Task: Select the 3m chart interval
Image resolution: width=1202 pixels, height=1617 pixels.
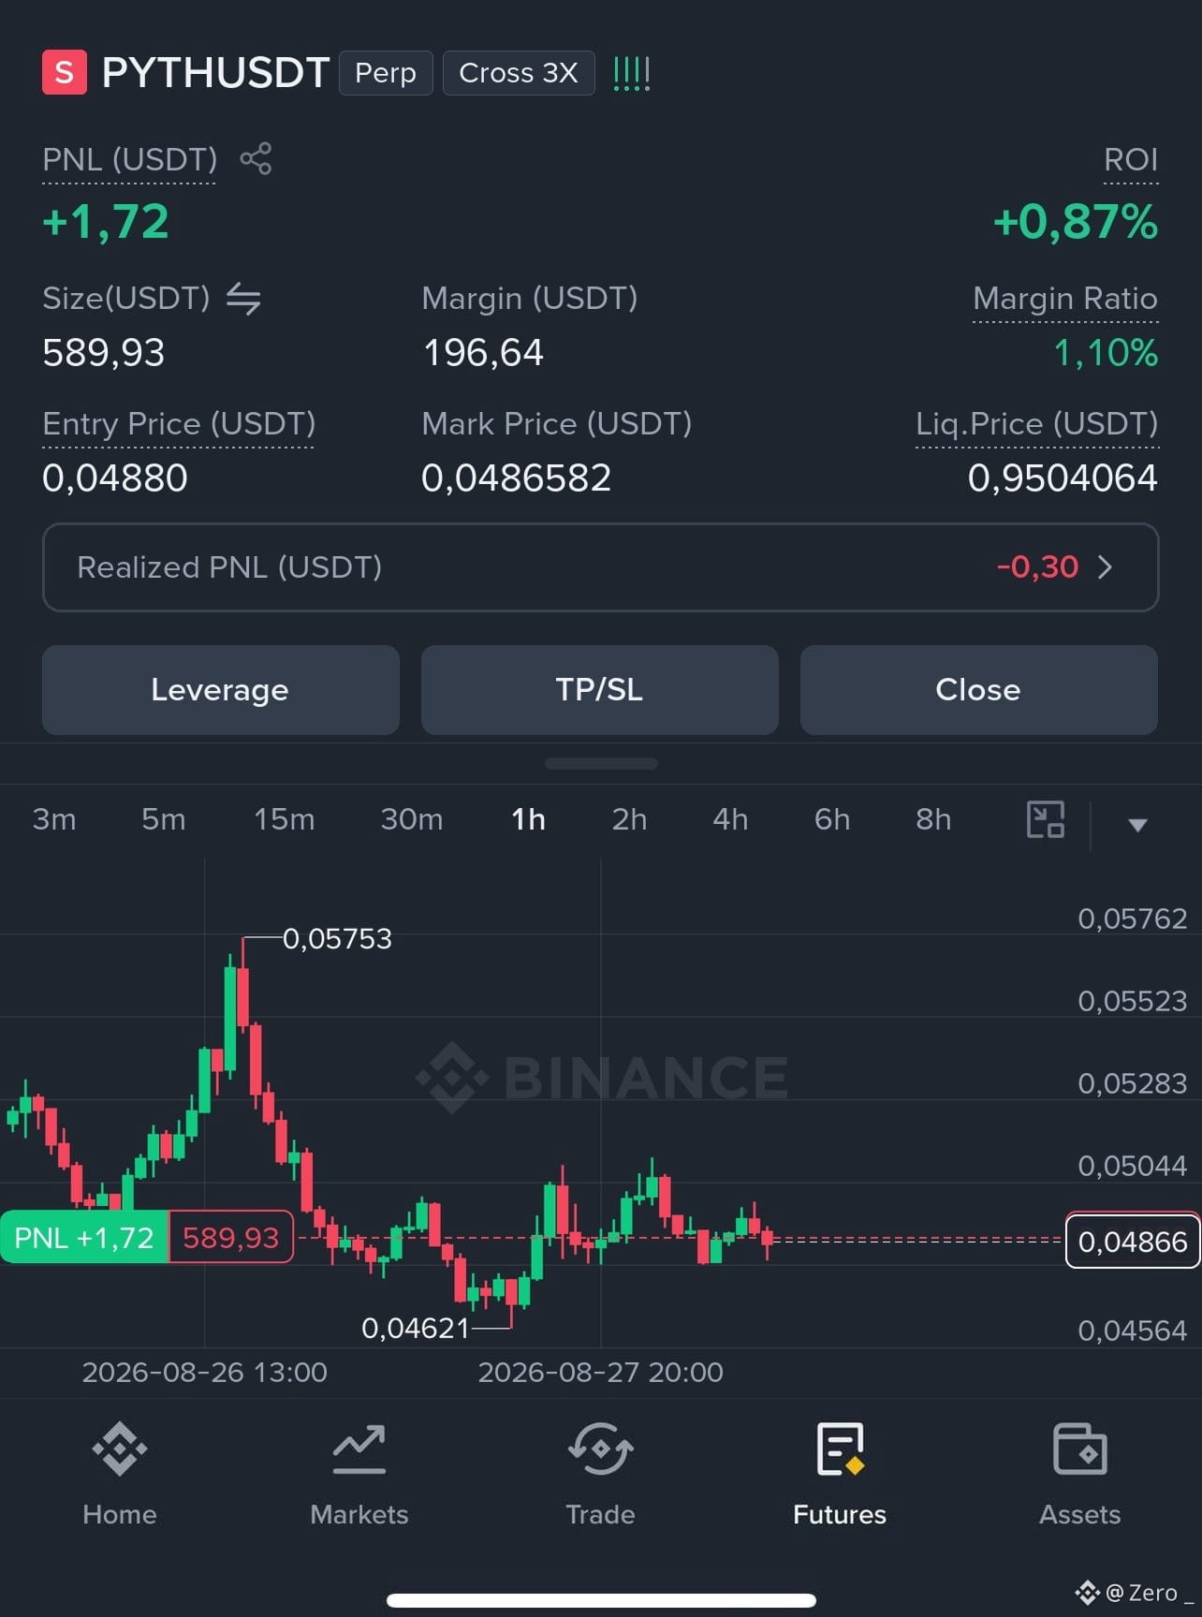Action: pos(54,819)
